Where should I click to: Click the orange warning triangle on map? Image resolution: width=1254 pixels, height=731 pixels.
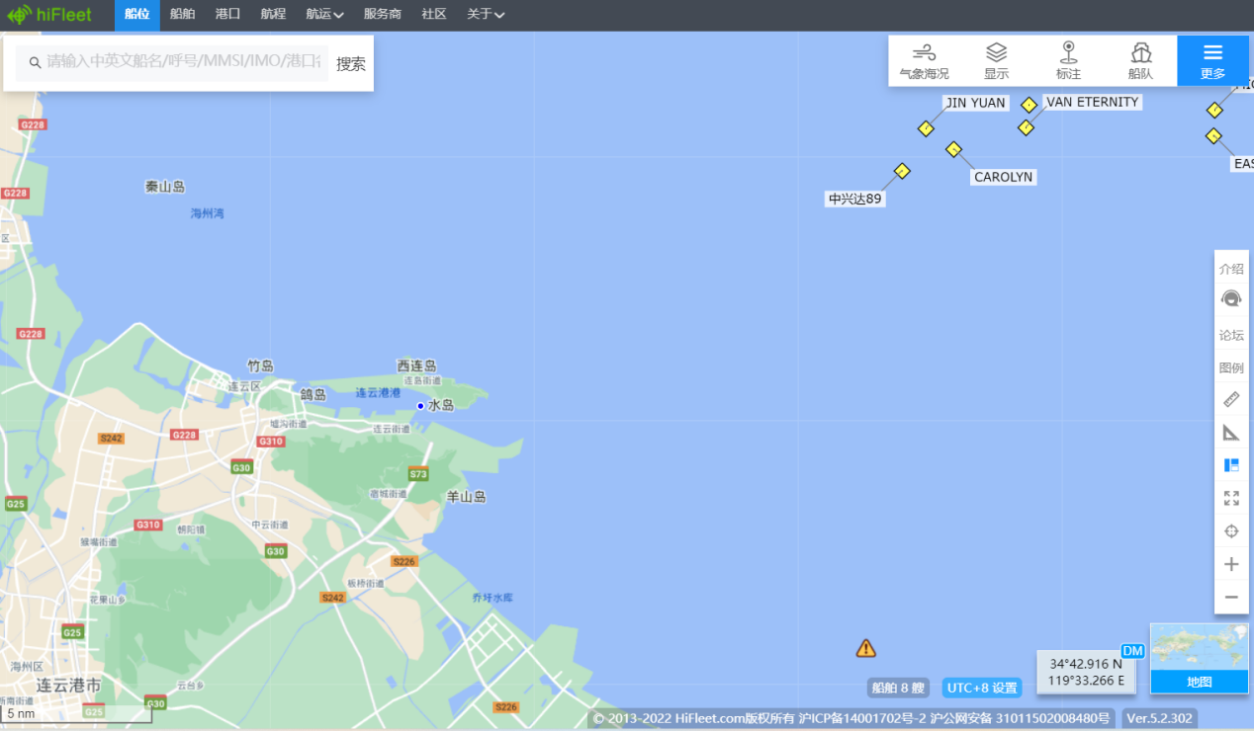(x=866, y=648)
